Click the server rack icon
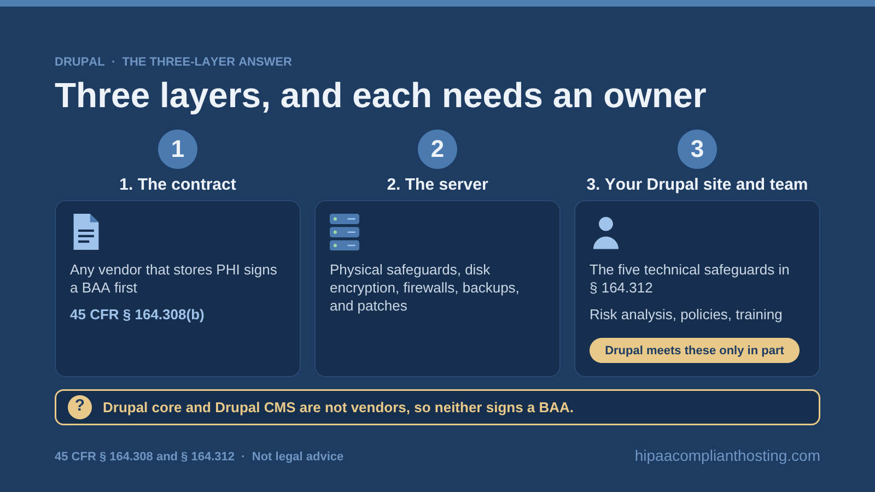This screenshot has width=875, height=492. [345, 232]
